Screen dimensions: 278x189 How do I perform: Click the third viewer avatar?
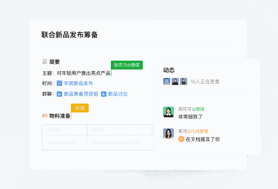[x=184, y=81]
